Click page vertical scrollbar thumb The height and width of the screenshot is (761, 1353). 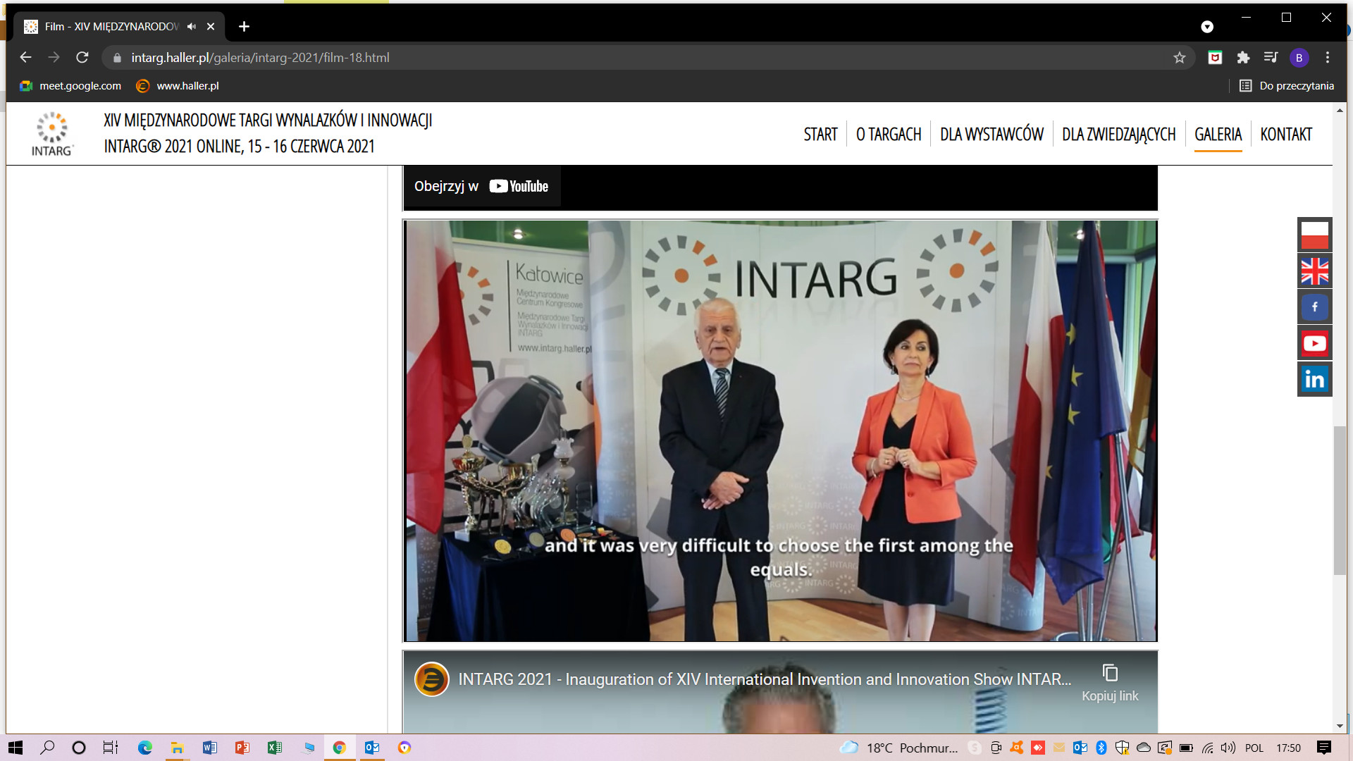(1340, 500)
